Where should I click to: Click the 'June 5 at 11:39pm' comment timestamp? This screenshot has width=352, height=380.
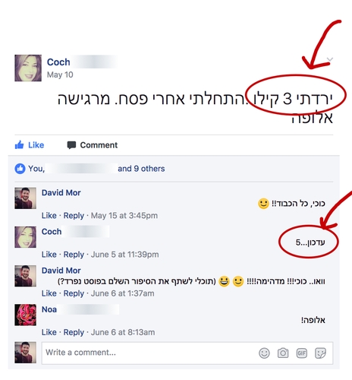[125, 255]
